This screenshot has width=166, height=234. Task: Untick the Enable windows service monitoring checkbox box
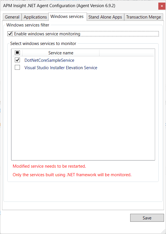click(10, 34)
